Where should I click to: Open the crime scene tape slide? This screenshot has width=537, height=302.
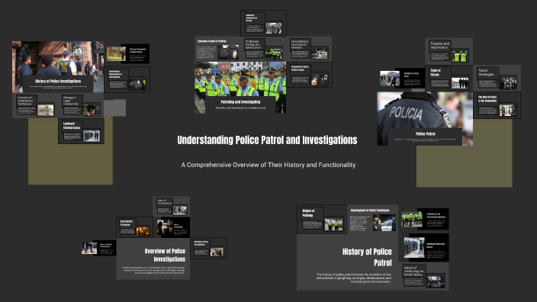127,53
